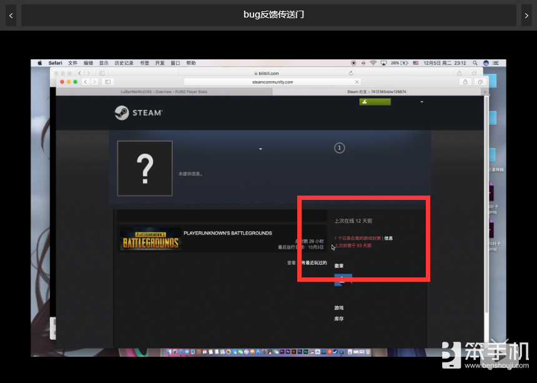
Task: Click the 'bug反馈传送门' title bar
Action: (268, 15)
